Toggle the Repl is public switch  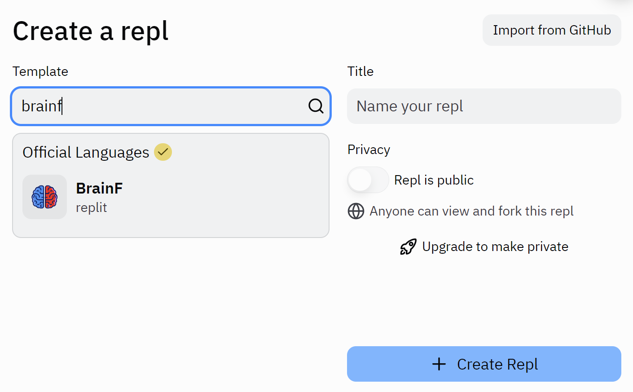368,180
